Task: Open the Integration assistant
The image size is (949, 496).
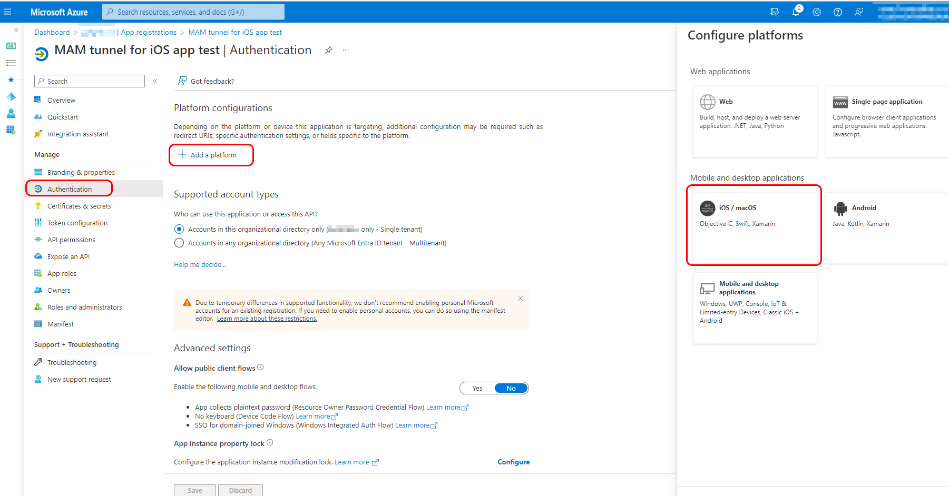Action: [x=77, y=134]
